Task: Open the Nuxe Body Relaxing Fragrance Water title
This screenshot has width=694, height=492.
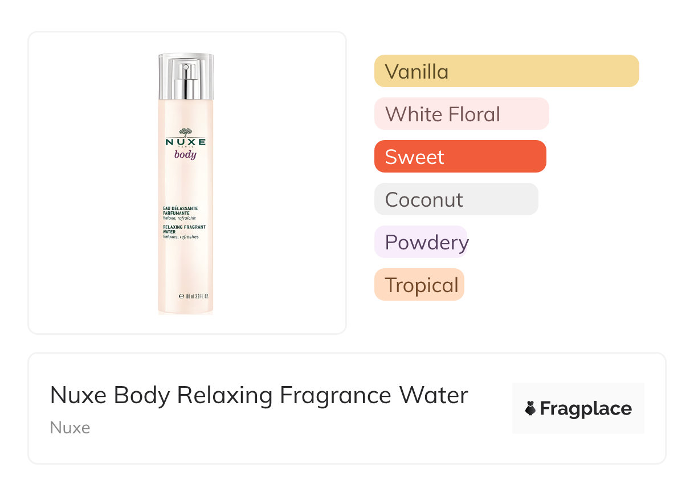Action: pos(259,395)
